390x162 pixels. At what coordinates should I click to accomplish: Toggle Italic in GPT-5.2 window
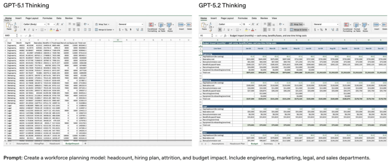pyautogui.click(x=224, y=30)
